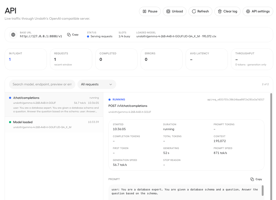
Task: Click the search requests input field
Action: [x=42, y=84]
